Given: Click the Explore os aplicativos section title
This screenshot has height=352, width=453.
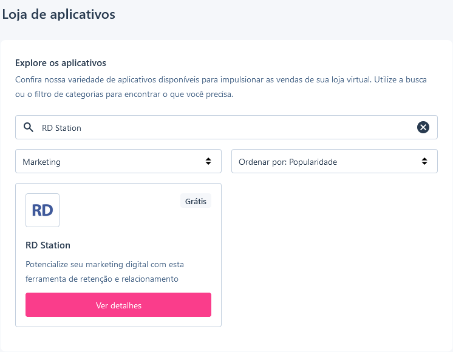Looking at the screenshot, I should pyautogui.click(x=61, y=63).
